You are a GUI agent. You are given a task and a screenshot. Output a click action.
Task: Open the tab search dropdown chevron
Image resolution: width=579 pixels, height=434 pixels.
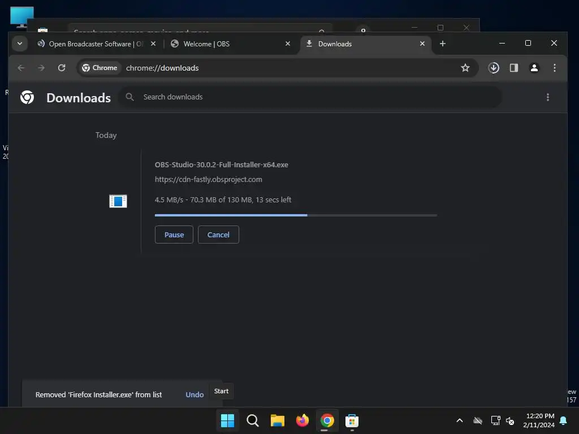coord(20,44)
